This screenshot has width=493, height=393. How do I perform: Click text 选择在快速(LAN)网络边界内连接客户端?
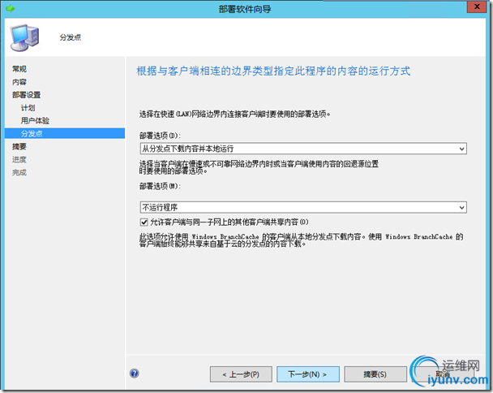(x=235, y=114)
